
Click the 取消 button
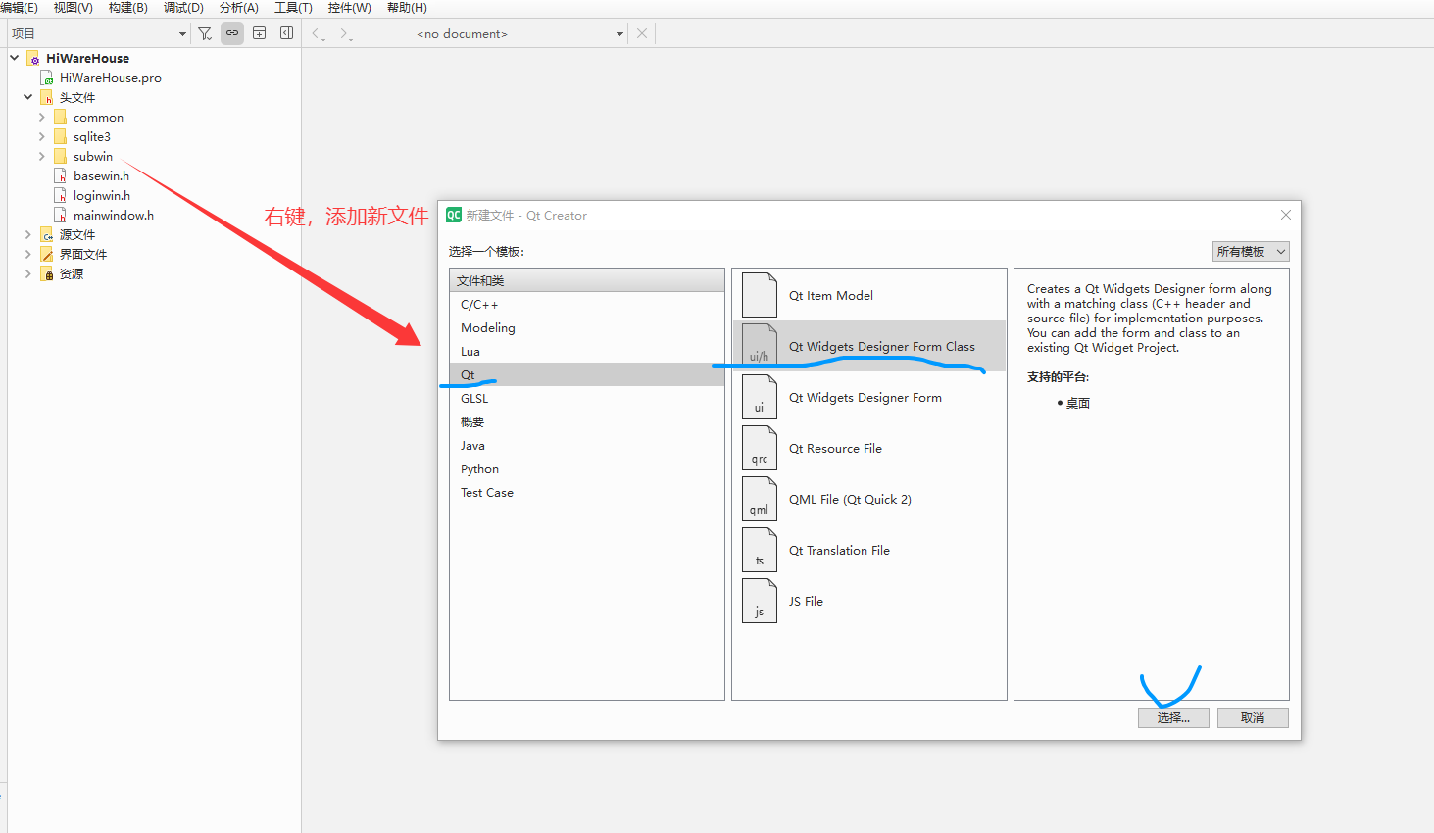click(1253, 717)
